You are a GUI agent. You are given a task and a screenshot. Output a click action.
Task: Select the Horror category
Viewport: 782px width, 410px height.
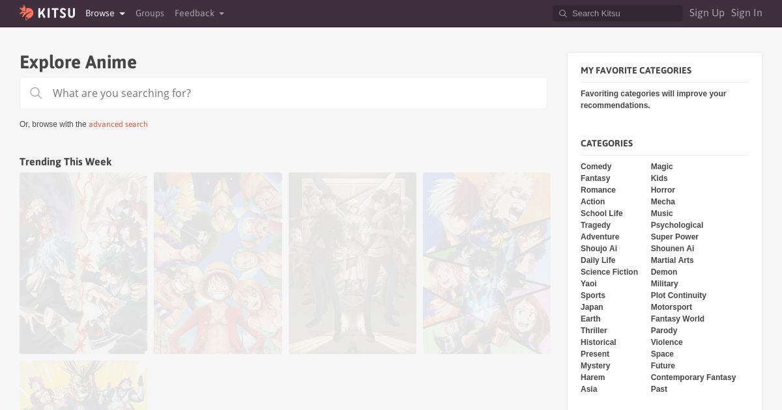coord(663,190)
